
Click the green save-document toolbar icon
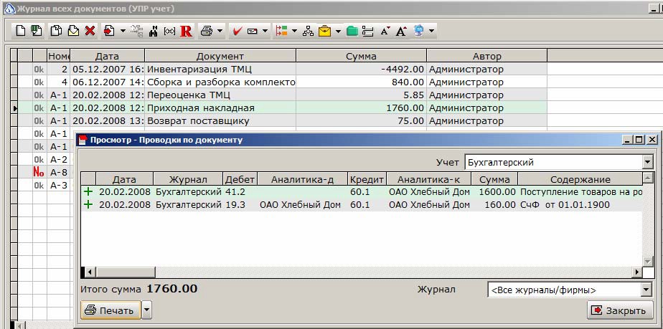pos(37,31)
